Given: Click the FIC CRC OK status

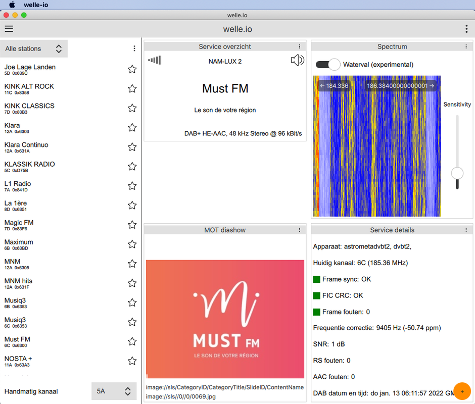Looking at the screenshot, I should pyautogui.click(x=338, y=295).
